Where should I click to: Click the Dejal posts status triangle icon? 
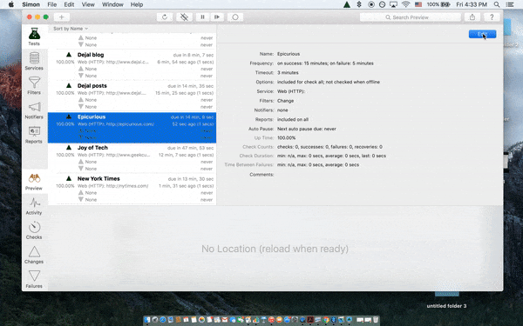(x=69, y=85)
